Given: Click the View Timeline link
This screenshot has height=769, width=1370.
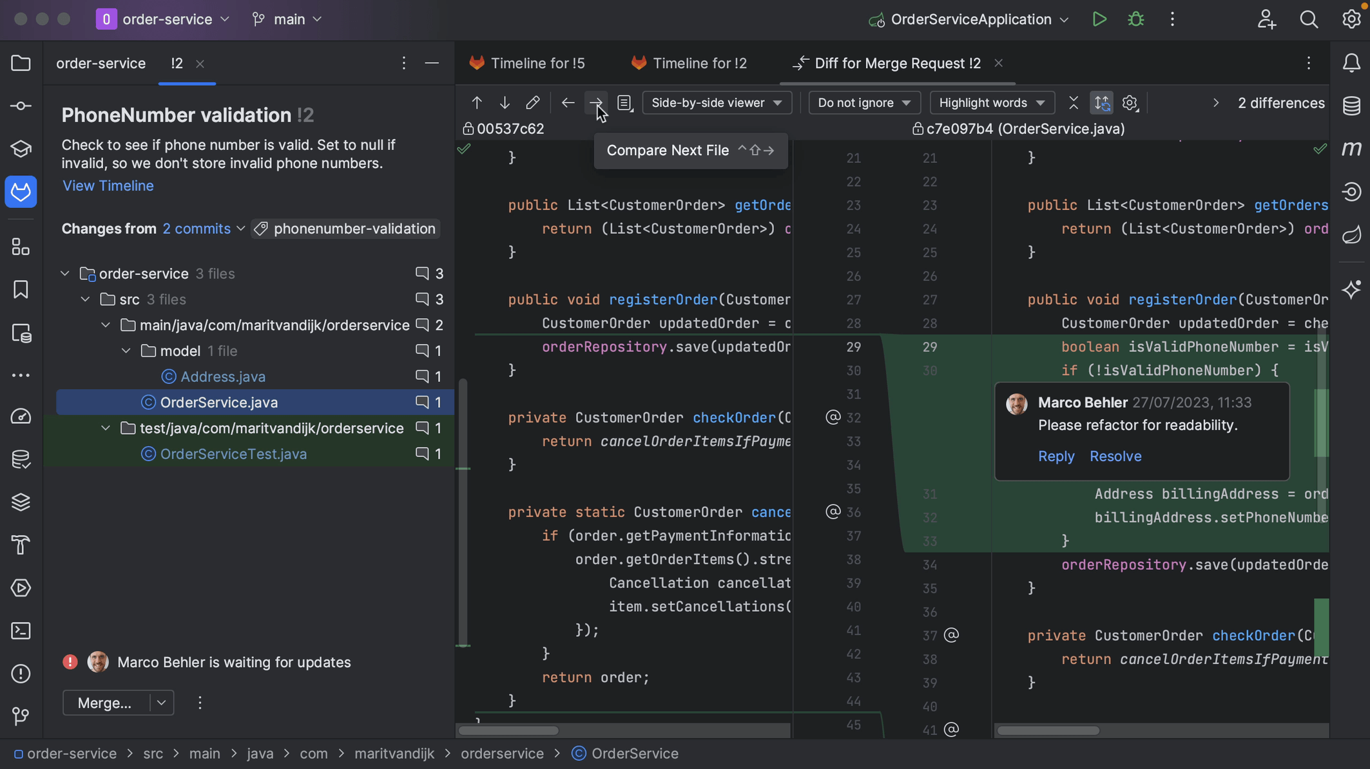Looking at the screenshot, I should [108, 185].
